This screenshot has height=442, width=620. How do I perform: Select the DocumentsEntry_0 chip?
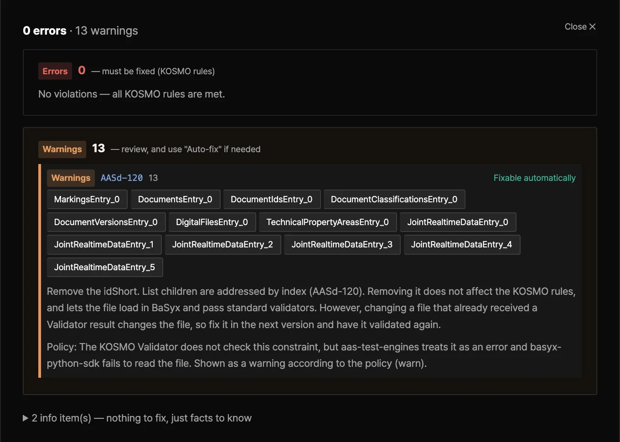175,199
